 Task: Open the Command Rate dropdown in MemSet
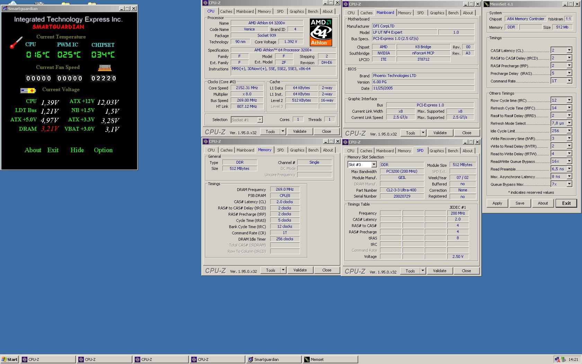tap(569, 81)
